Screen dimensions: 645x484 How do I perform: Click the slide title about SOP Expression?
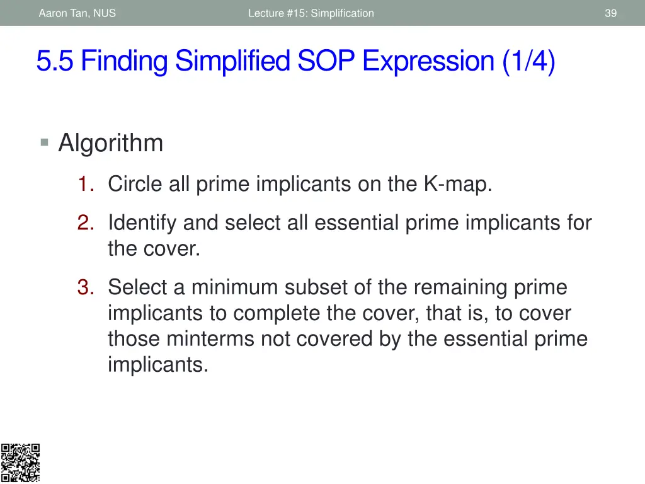296,61
